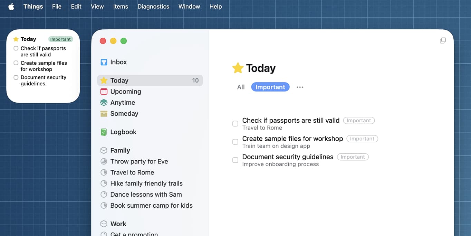Open the Upcoming calendar view
The width and height of the screenshot is (471, 236).
tap(125, 92)
